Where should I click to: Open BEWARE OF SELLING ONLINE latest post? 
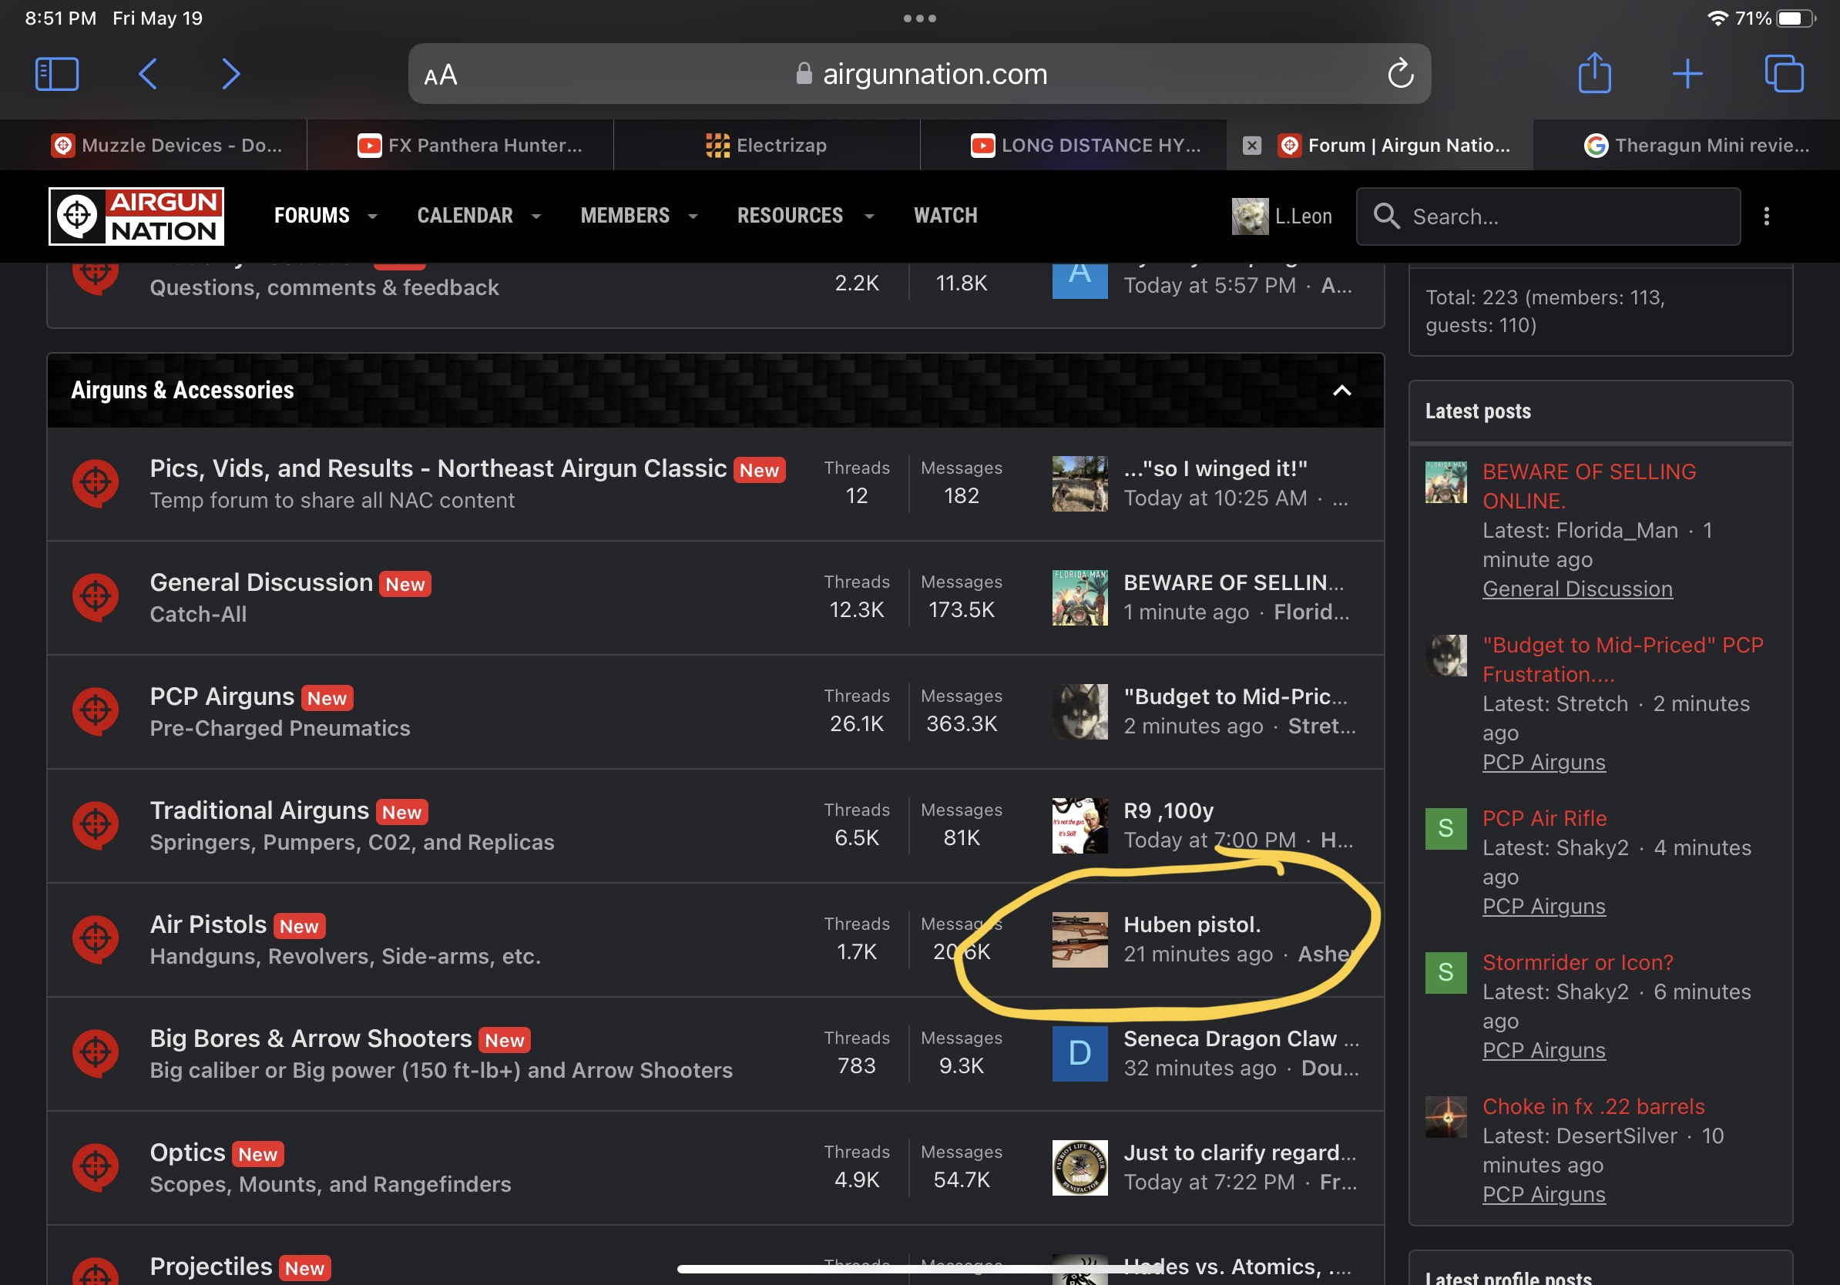[x=1589, y=486]
